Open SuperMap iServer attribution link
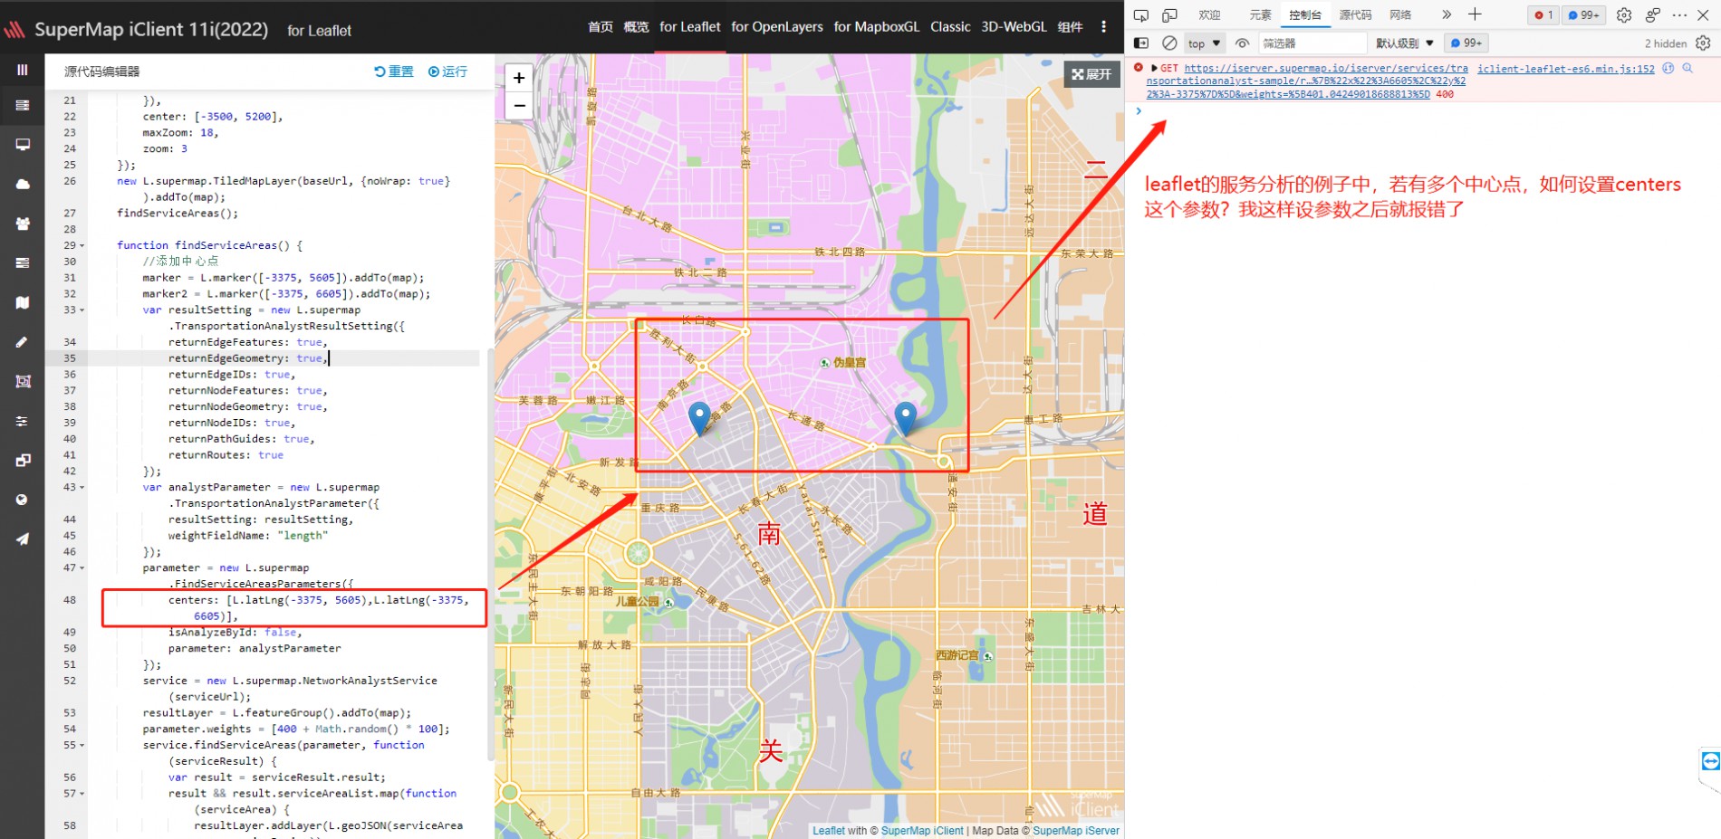 click(x=1076, y=831)
